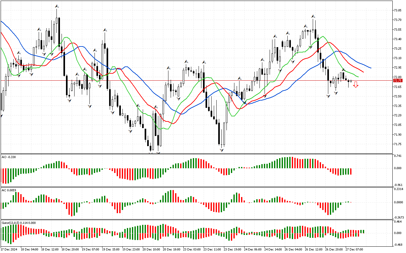Click the 26 Dec 12:00 time label
Image resolution: width=406 pixels, height=253 pixels.
pyautogui.click(x=314, y=249)
